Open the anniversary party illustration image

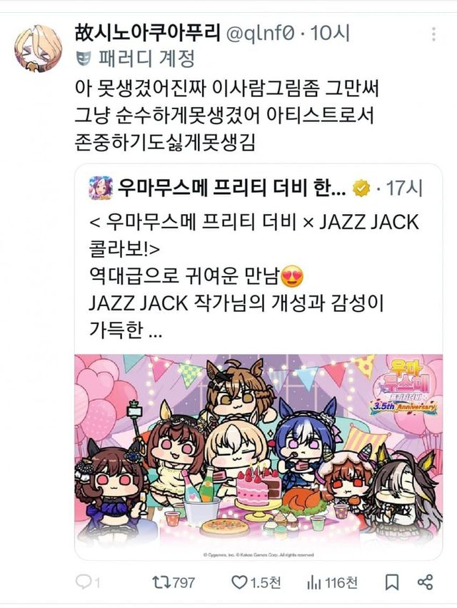coord(258,457)
